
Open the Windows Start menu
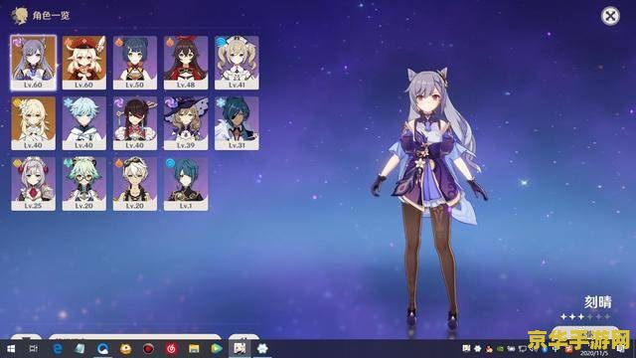pyautogui.click(x=11, y=349)
